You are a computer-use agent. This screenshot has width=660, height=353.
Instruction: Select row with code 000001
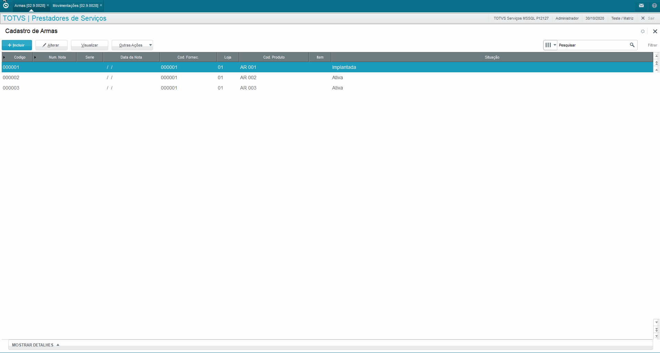click(x=327, y=67)
